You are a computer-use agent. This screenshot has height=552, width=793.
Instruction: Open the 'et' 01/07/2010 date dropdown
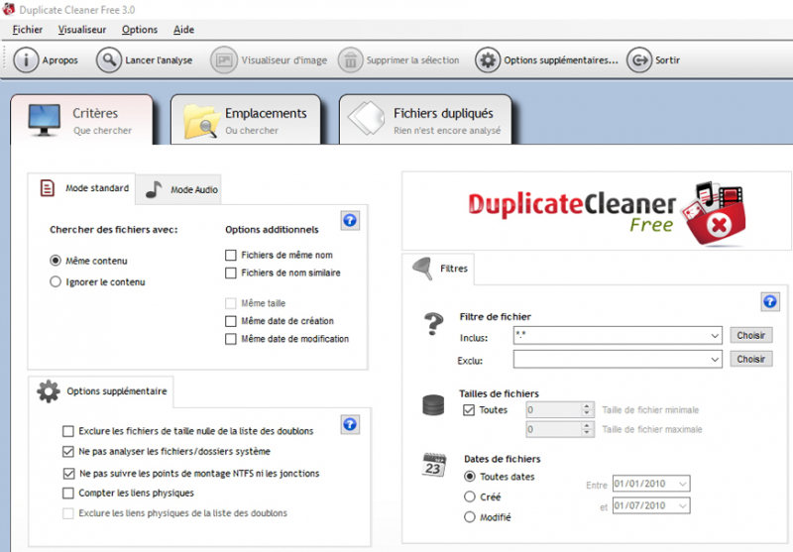click(x=683, y=505)
